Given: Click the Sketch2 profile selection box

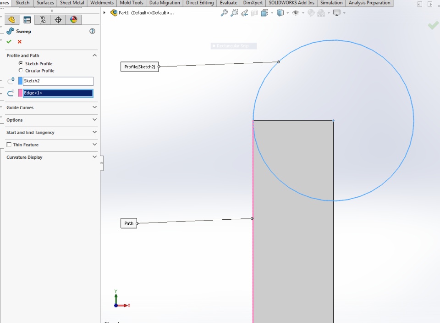Looking at the screenshot, I should pyautogui.click(x=58, y=81).
